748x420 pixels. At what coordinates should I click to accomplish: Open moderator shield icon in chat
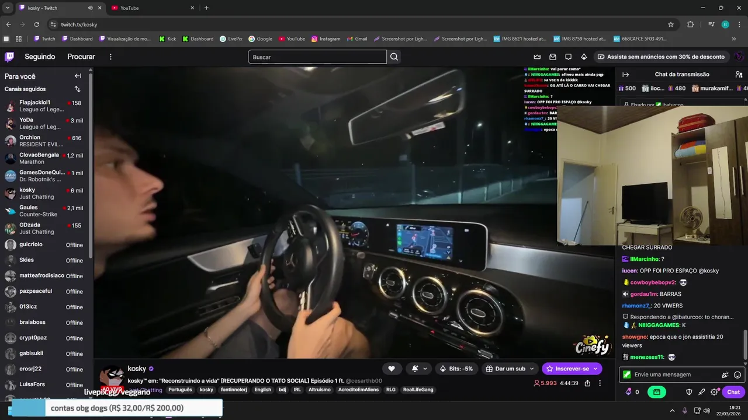coord(689,392)
